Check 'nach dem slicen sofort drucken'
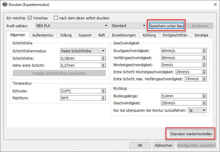Screen dimensions: 220x152 (56, 18)
